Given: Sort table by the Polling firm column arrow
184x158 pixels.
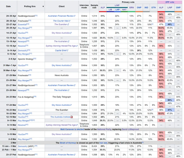Looking at the screenshot, I should pyautogui.click(x=43, y=6).
